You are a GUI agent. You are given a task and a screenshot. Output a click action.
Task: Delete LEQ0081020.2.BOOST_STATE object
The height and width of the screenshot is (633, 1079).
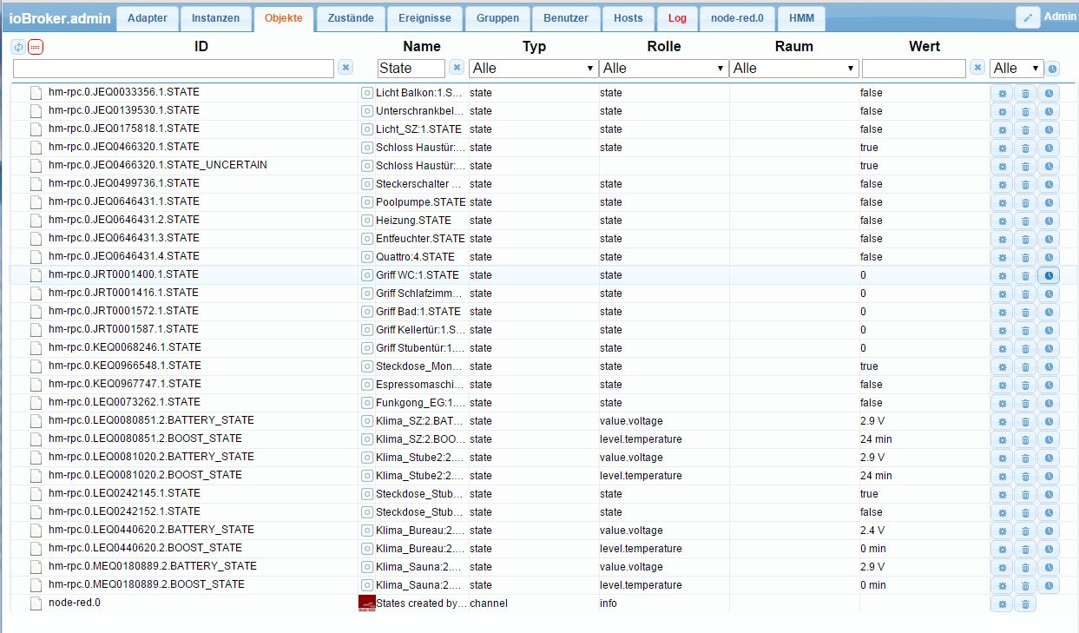pyautogui.click(x=1025, y=476)
